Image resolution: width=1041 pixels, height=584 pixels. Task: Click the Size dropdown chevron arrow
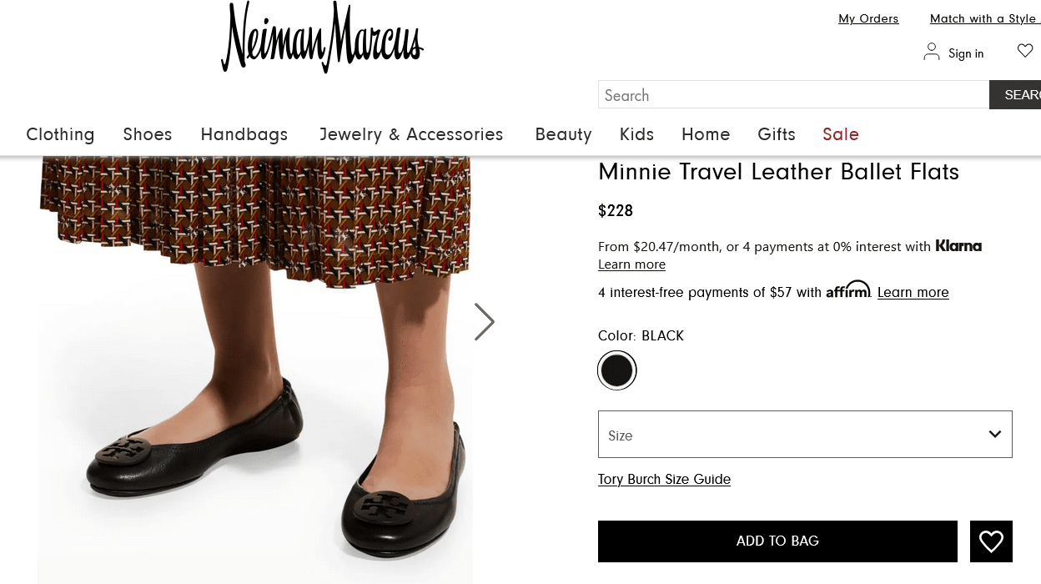[994, 435]
